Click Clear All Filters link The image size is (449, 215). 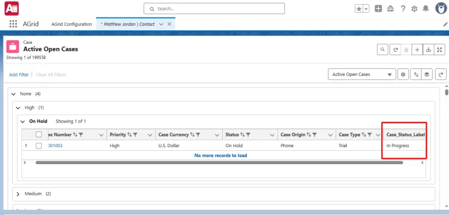click(51, 74)
